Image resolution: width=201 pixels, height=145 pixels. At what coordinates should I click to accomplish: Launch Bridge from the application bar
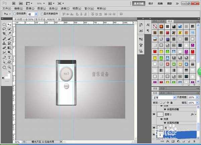[x=14, y=3]
